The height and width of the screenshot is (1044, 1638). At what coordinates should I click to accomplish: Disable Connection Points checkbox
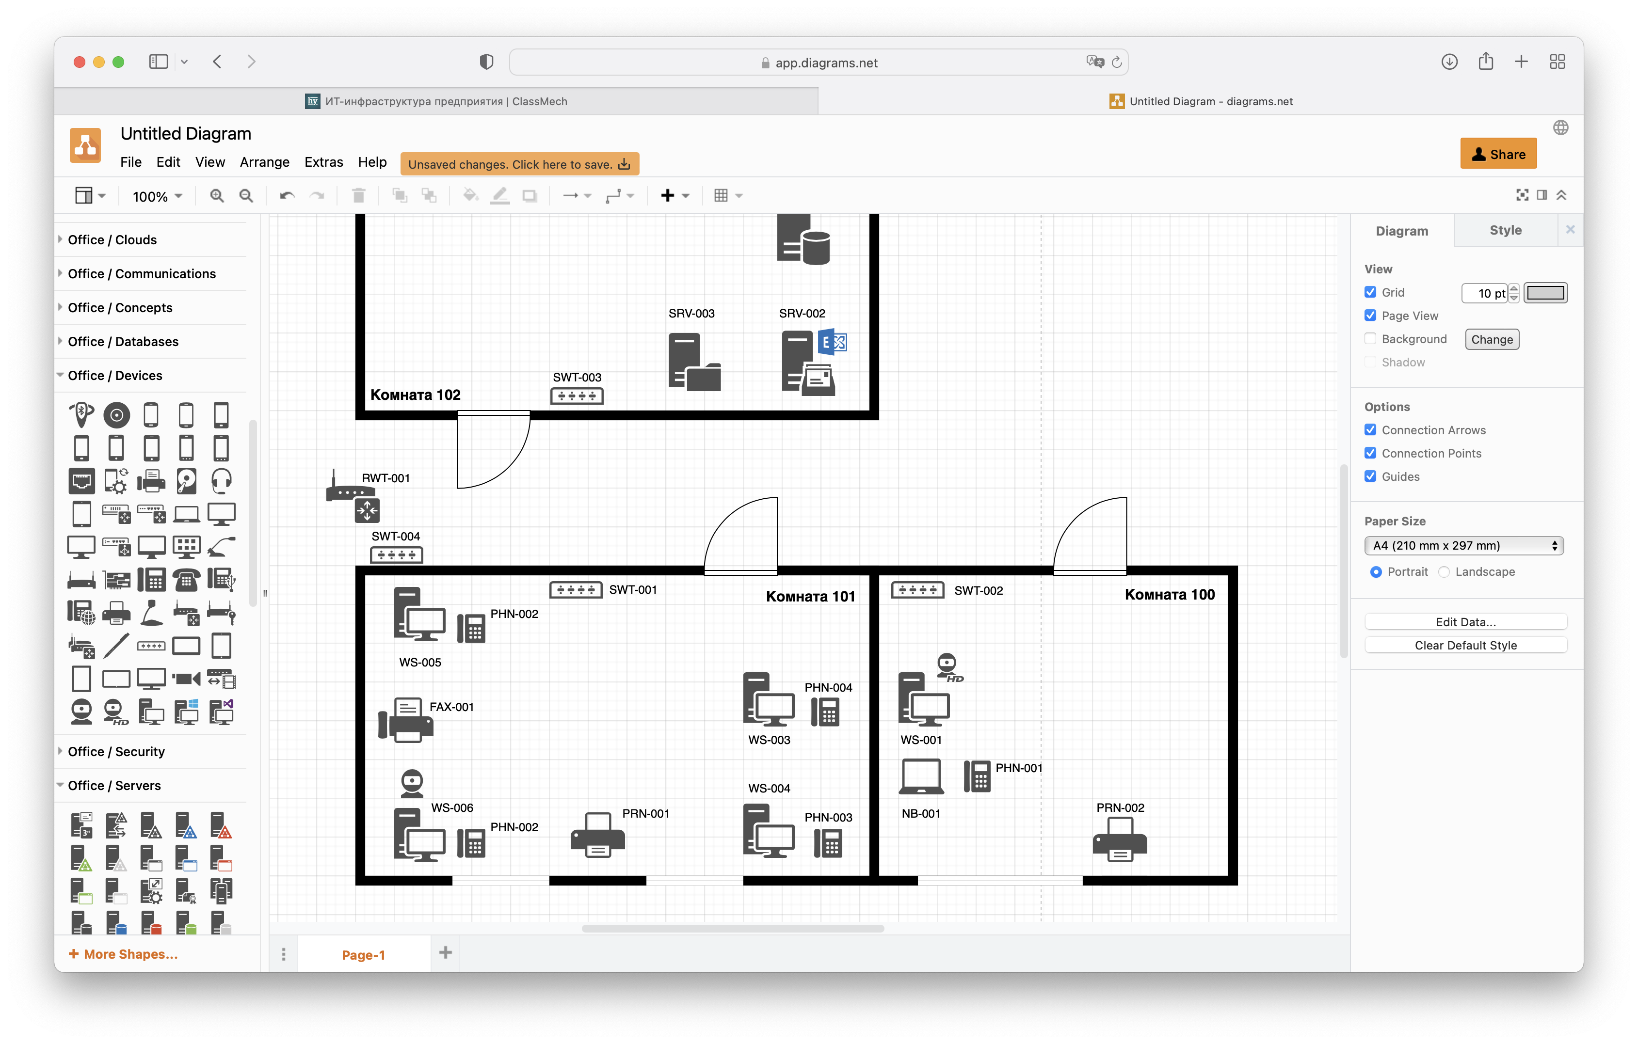point(1371,453)
